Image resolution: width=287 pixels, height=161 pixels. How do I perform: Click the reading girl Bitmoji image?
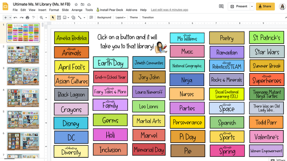pyautogui.click(x=161, y=47)
